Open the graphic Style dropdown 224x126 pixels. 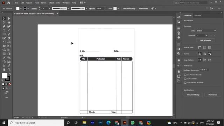point(118,8)
